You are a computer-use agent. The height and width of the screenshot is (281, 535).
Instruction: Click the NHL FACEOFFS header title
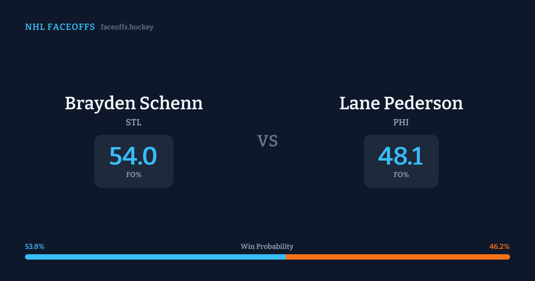(x=60, y=27)
